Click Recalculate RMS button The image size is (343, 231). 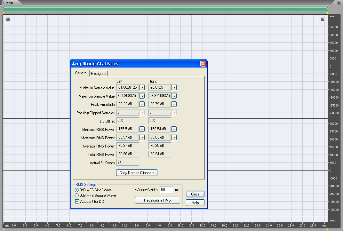click(x=157, y=200)
